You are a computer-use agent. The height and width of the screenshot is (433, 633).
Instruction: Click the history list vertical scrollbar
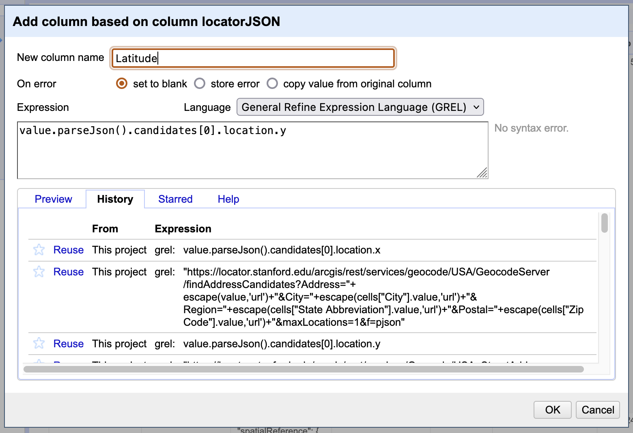[605, 223]
